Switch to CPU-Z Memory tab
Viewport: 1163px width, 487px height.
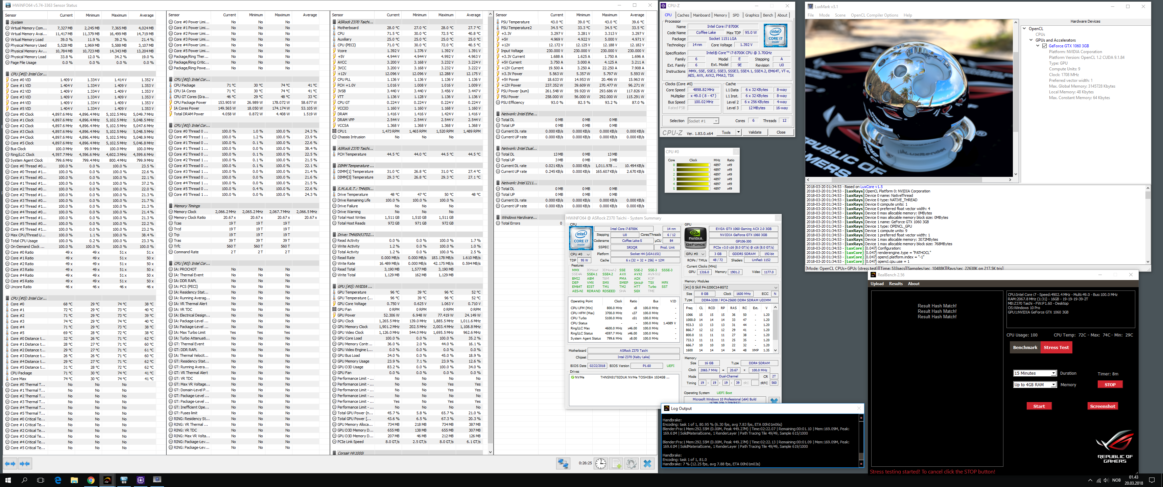point(720,15)
